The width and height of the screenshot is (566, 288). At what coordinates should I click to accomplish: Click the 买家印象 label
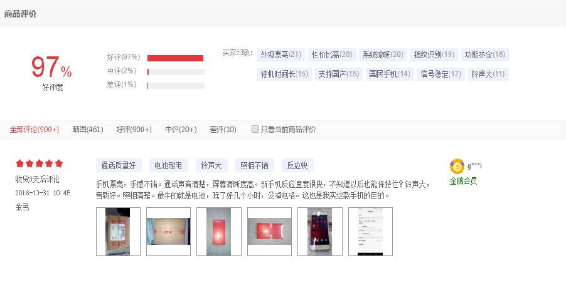[237, 53]
